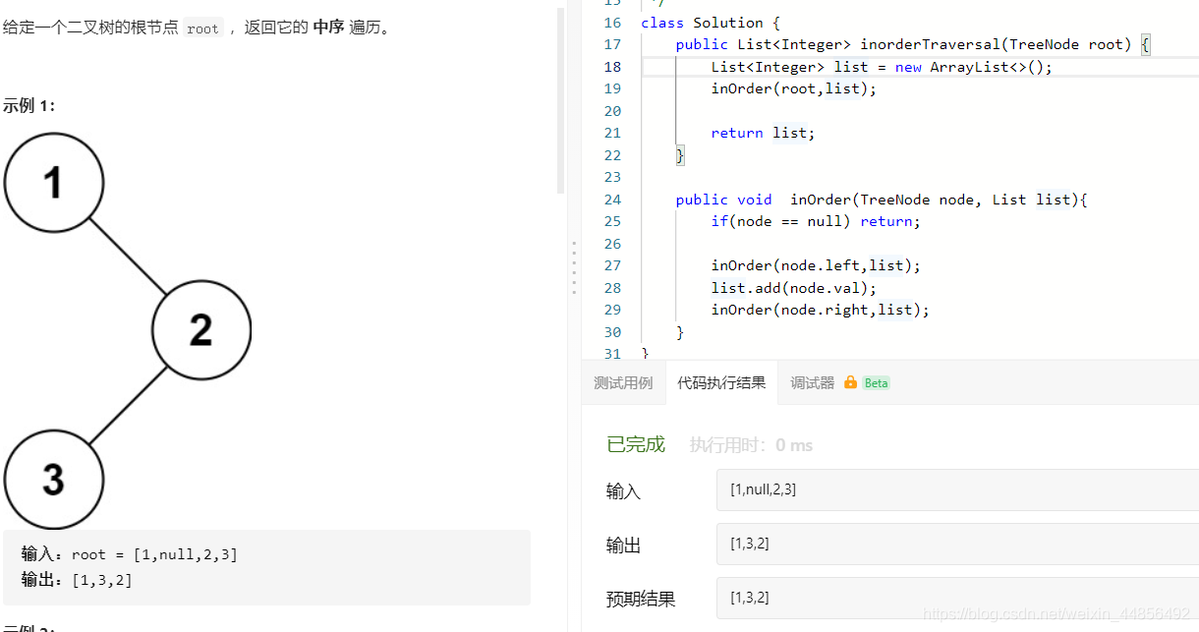Click the problem description scrollbar
Viewport: 1199px width, 632px height.
pyautogui.click(x=561, y=98)
